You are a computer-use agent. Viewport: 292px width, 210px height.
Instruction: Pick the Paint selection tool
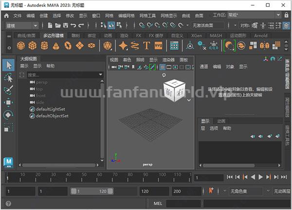(8, 91)
